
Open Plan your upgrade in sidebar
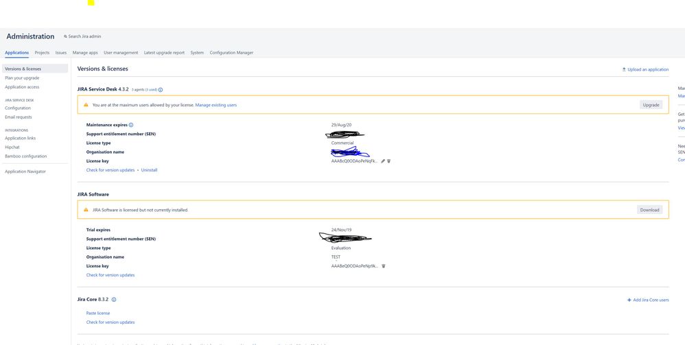[22, 78]
